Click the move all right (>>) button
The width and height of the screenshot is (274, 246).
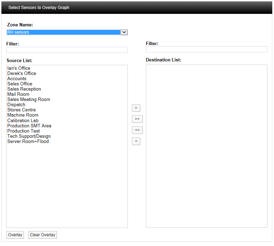[137, 119]
